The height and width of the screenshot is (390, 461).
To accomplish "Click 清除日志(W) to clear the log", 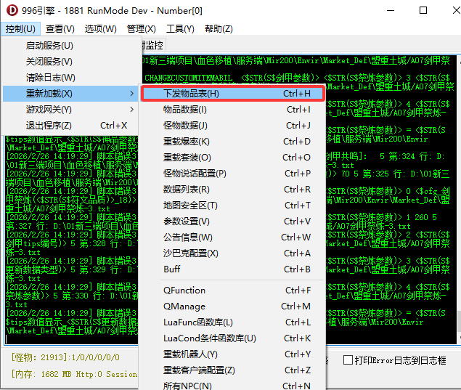I will [x=50, y=78].
